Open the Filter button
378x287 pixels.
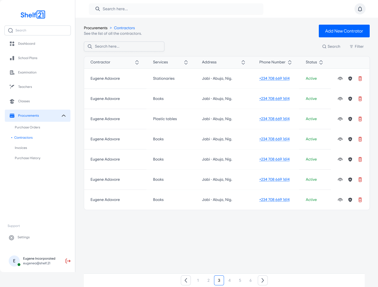click(x=357, y=46)
